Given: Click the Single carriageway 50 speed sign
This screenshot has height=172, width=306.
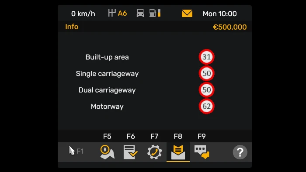Looking at the screenshot, I should (207, 73).
